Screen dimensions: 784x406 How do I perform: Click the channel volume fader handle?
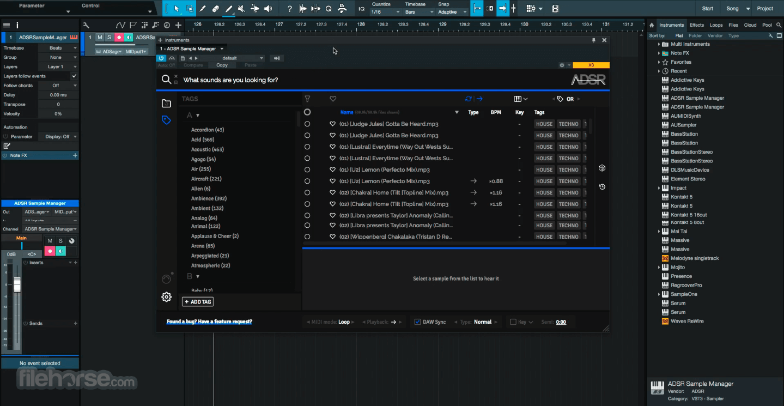tap(17, 284)
